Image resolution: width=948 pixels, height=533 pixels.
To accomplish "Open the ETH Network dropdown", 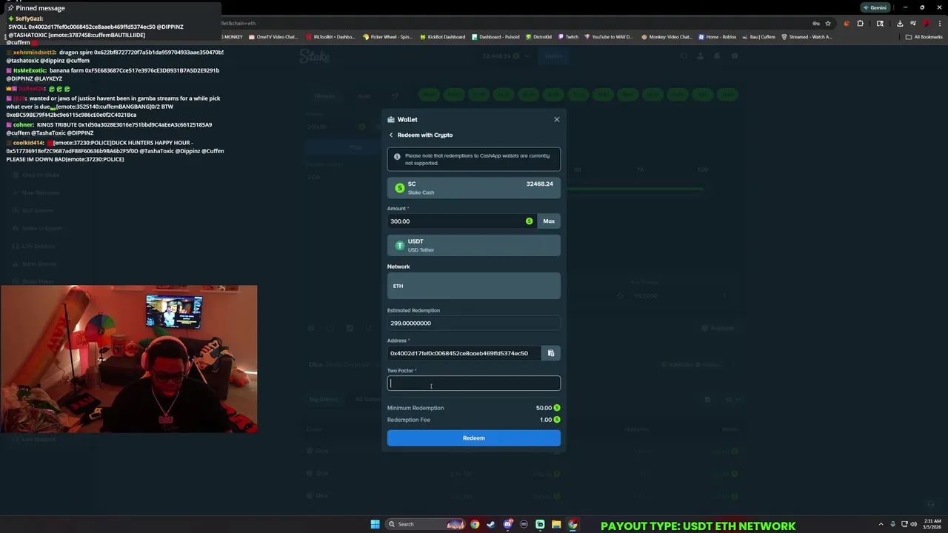I will point(473,286).
